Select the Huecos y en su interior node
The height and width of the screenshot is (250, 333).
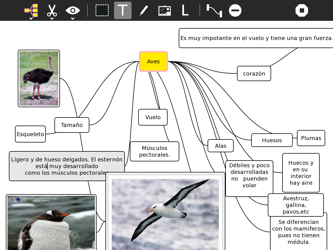301,173
